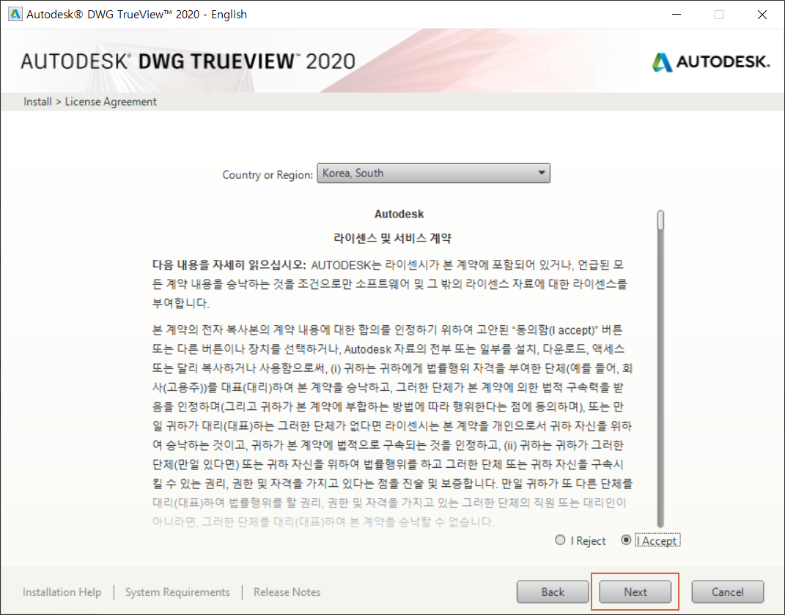Click the Autodesk logo in the header
This screenshot has width=785, height=615.
point(711,62)
